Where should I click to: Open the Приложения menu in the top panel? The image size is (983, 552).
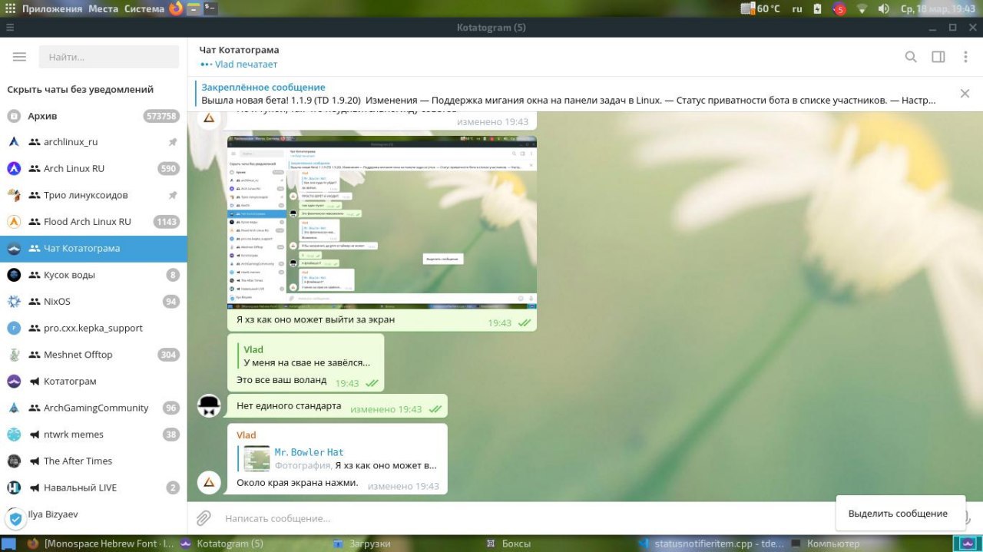pos(51,8)
